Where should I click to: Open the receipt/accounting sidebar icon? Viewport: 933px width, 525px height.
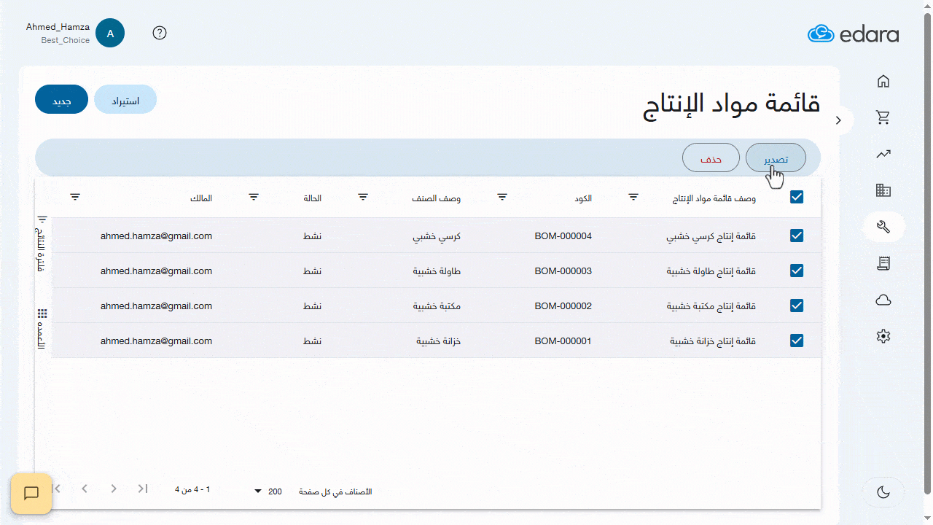pos(883,263)
